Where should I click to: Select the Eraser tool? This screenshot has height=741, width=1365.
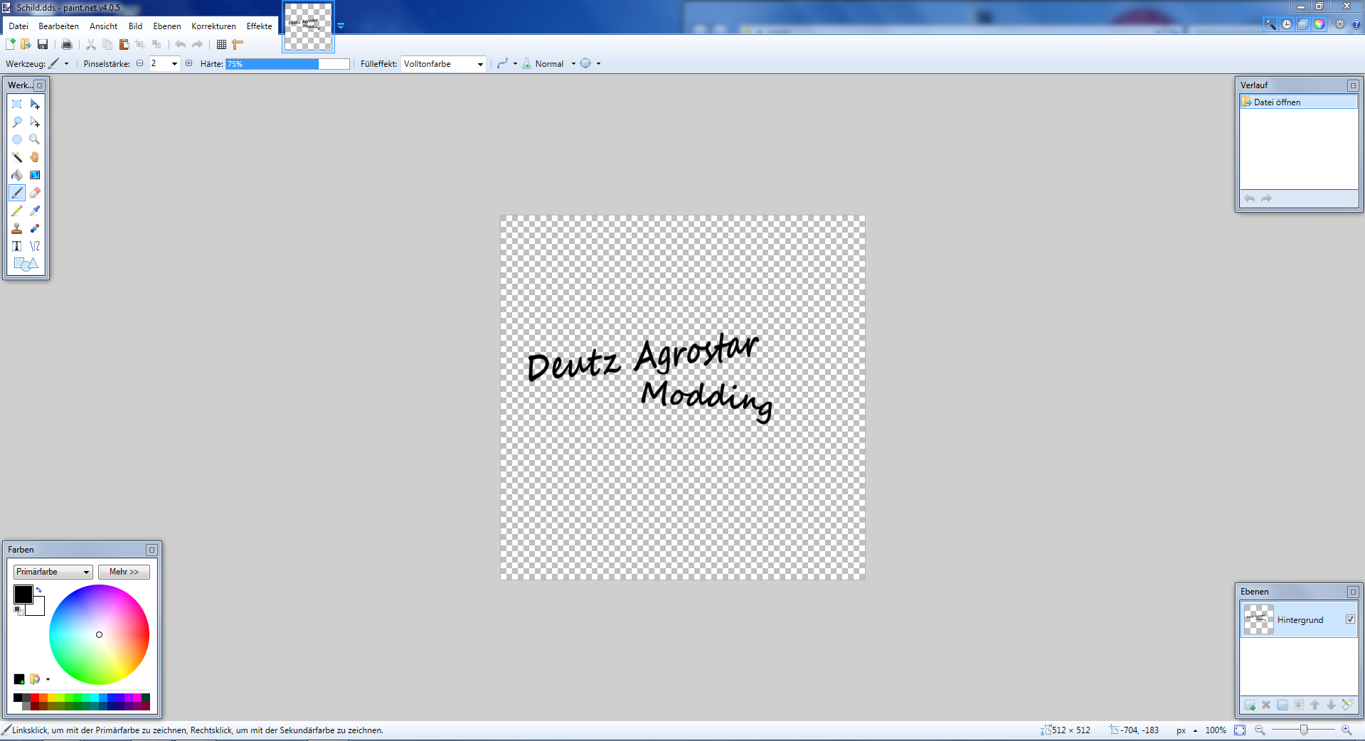coord(35,193)
